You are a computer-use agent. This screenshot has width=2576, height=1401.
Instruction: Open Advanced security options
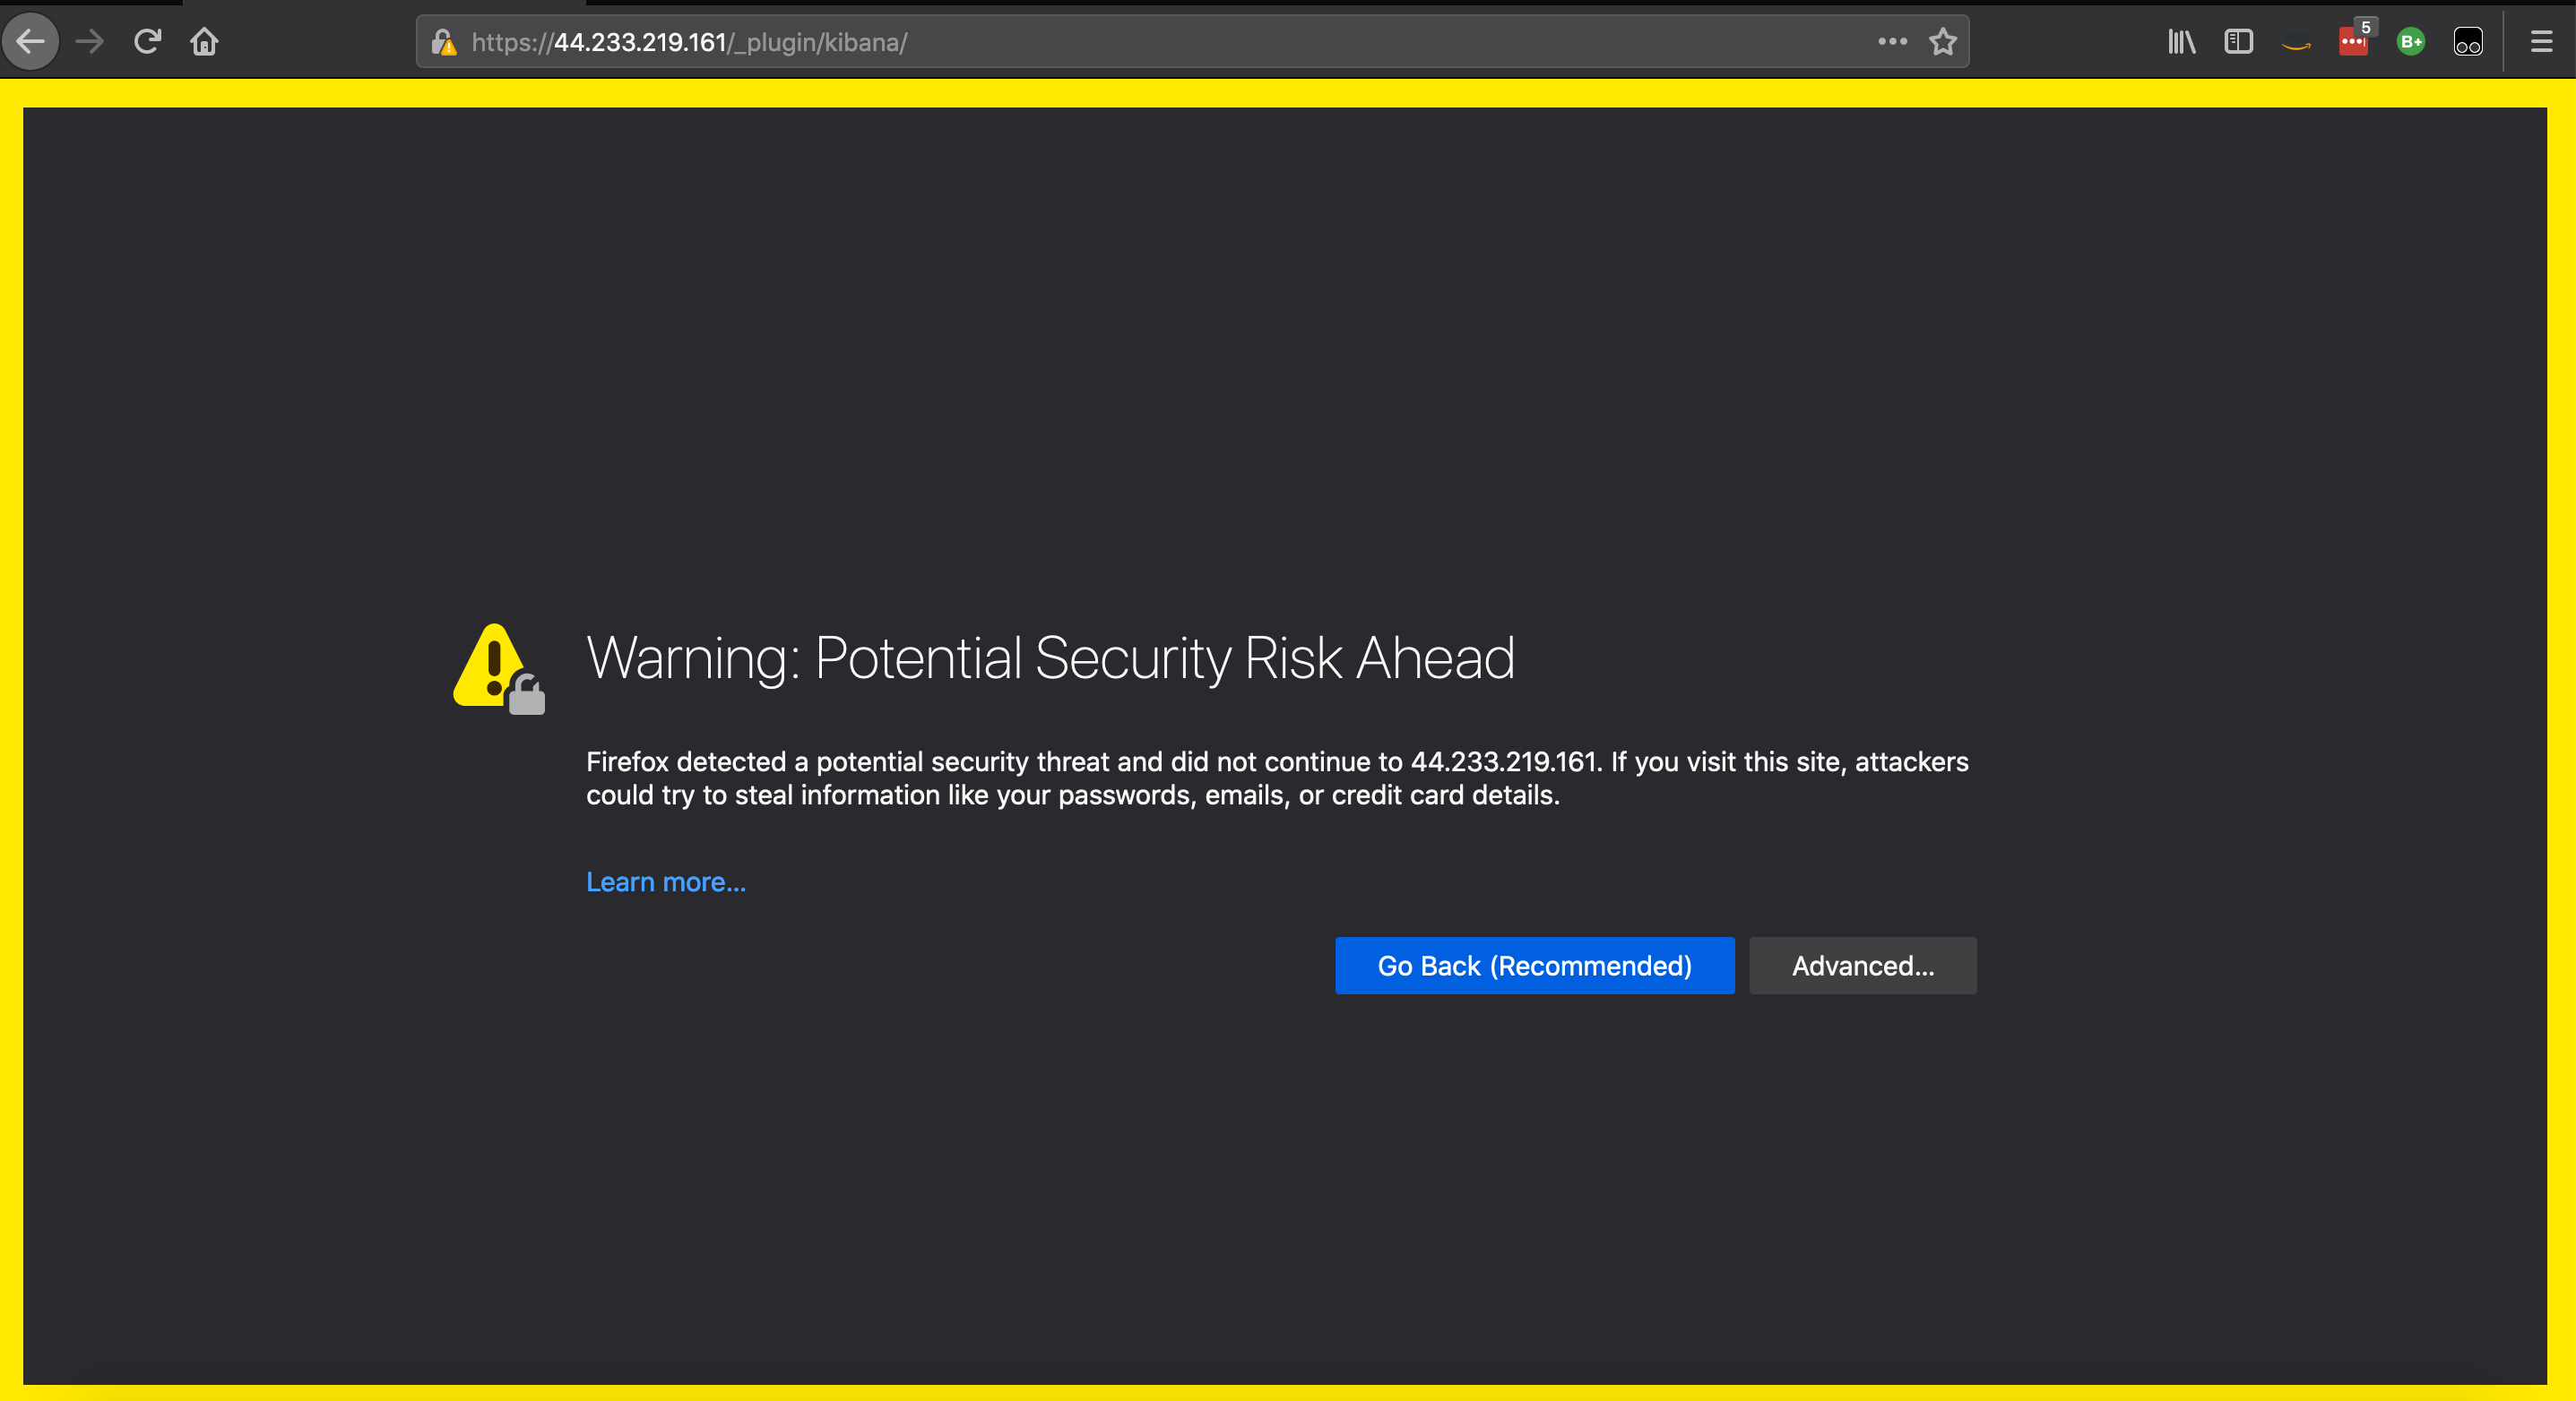pos(1862,966)
